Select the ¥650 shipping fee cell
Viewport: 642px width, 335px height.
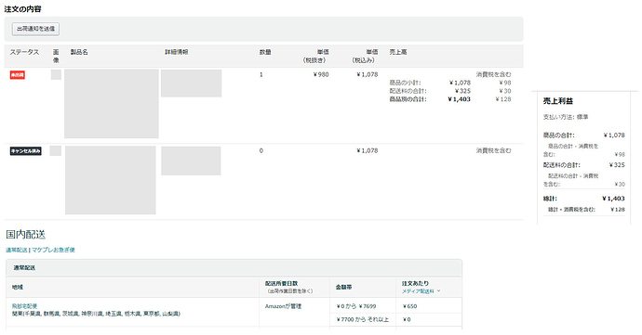409,306
